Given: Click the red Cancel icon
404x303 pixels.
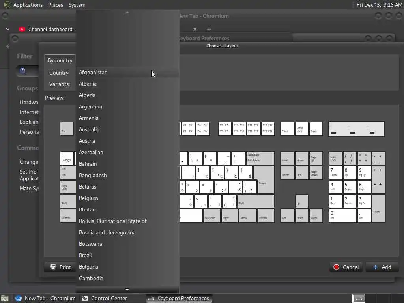Looking at the screenshot, I should [x=336, y=267].
